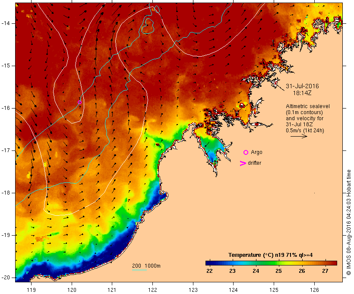The width and height of the screenshot is (354, 294).
Task: Click the magenta Argo float marker on the map
Action: [x=79, y=102]
